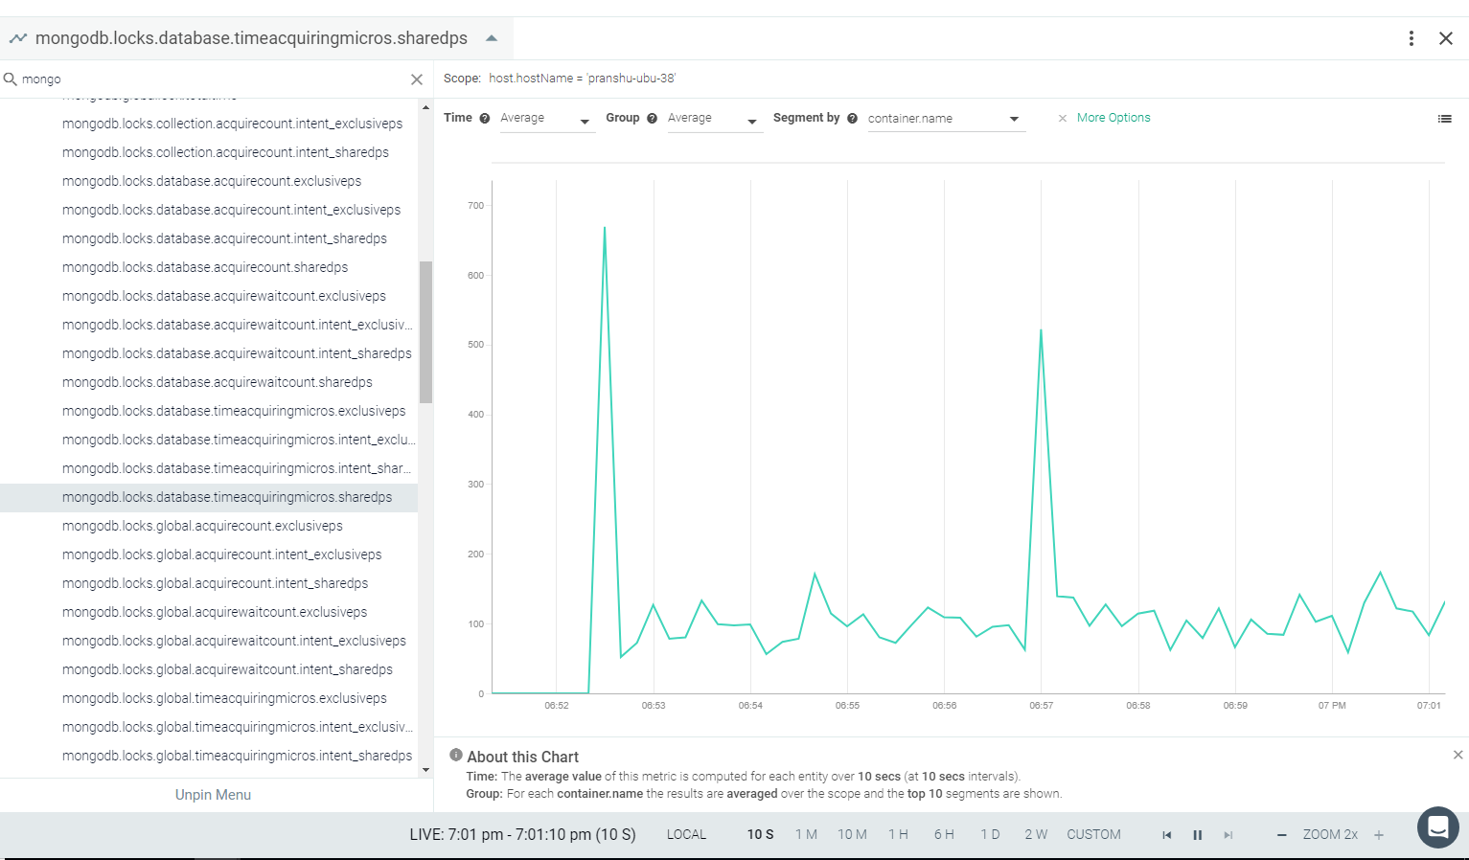Click metric list scroll down arrow

(x=425, y=769)
